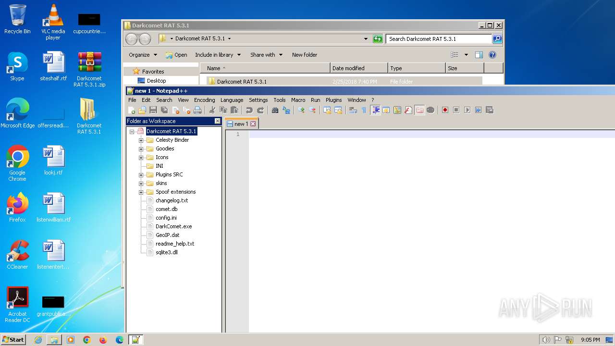Open the Notepad++ File menu
Viewport: 615px width, 346px height.
[x=132, y=100]
